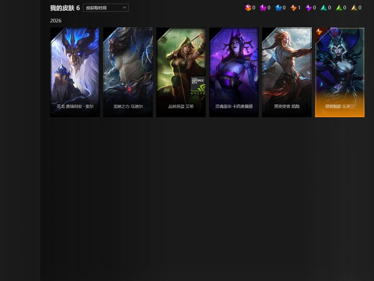Click the 我的皮肤 6 heading
The image size is (374, 281).
65,8
